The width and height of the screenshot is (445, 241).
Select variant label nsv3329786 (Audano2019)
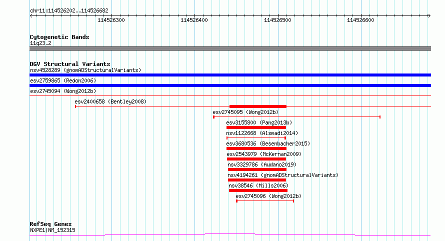coord(262,164)
